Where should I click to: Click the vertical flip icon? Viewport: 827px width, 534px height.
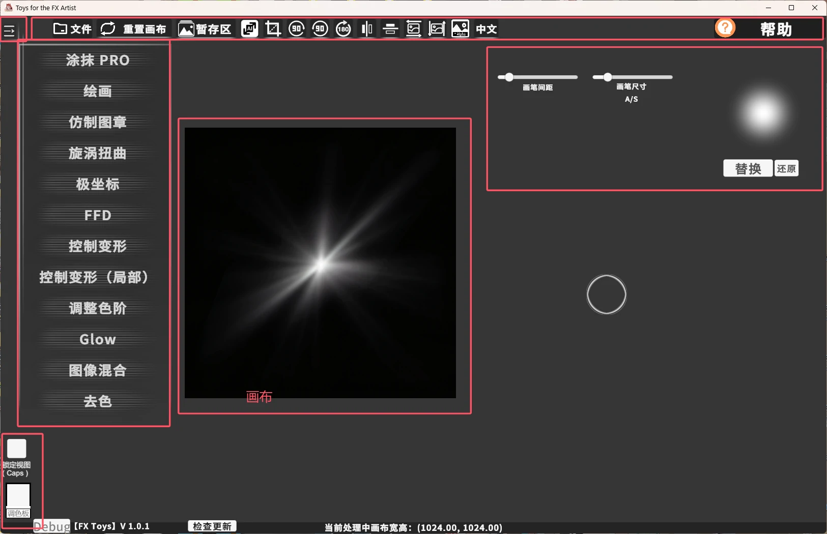tap(390, 29)
